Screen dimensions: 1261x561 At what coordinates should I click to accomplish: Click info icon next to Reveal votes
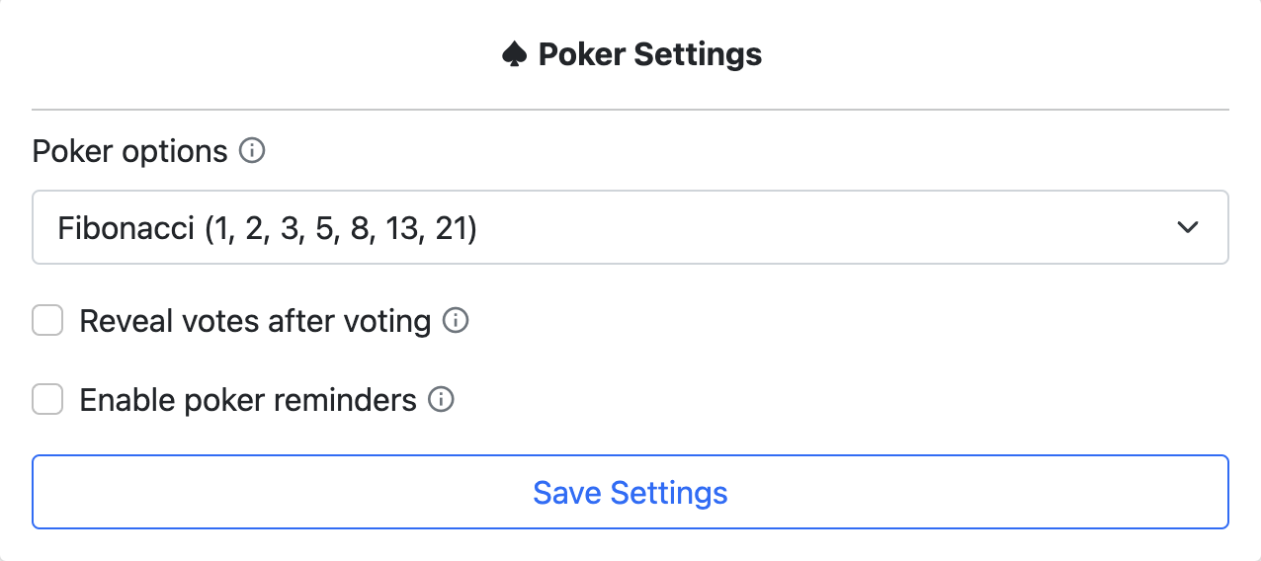[x=455, y=321]
